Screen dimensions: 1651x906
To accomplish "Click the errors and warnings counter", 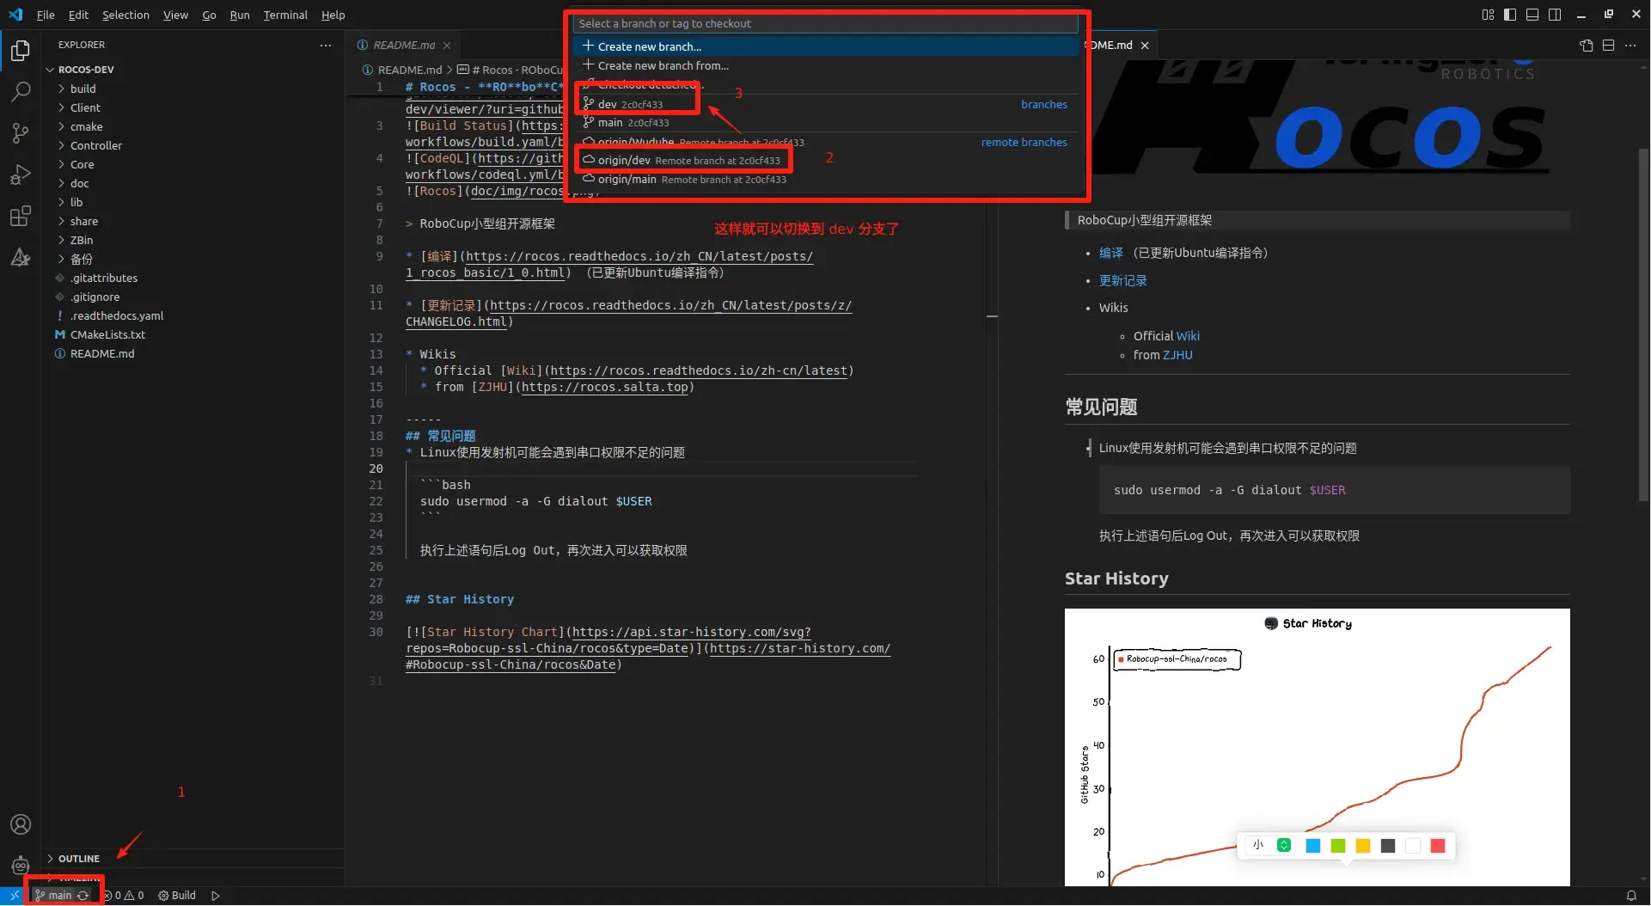I will coord(124,895).
